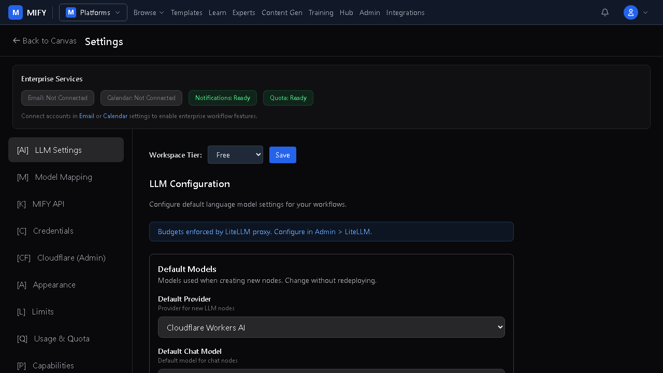
Task: Open the Content Gen menu item
Action: pos(282,12)
